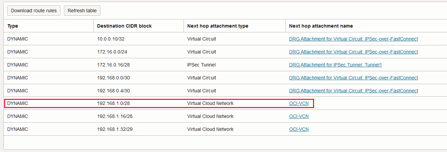Click the OCI-VCN link for 192.168.1.32/29

[x=299, y=129]
